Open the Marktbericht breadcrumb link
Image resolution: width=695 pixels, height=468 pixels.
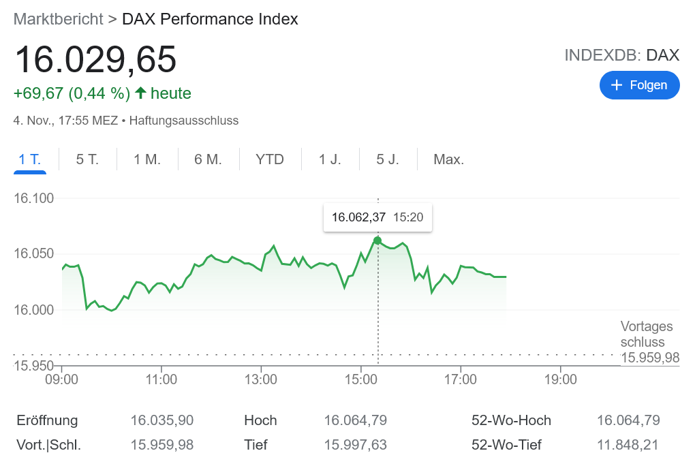57,19
